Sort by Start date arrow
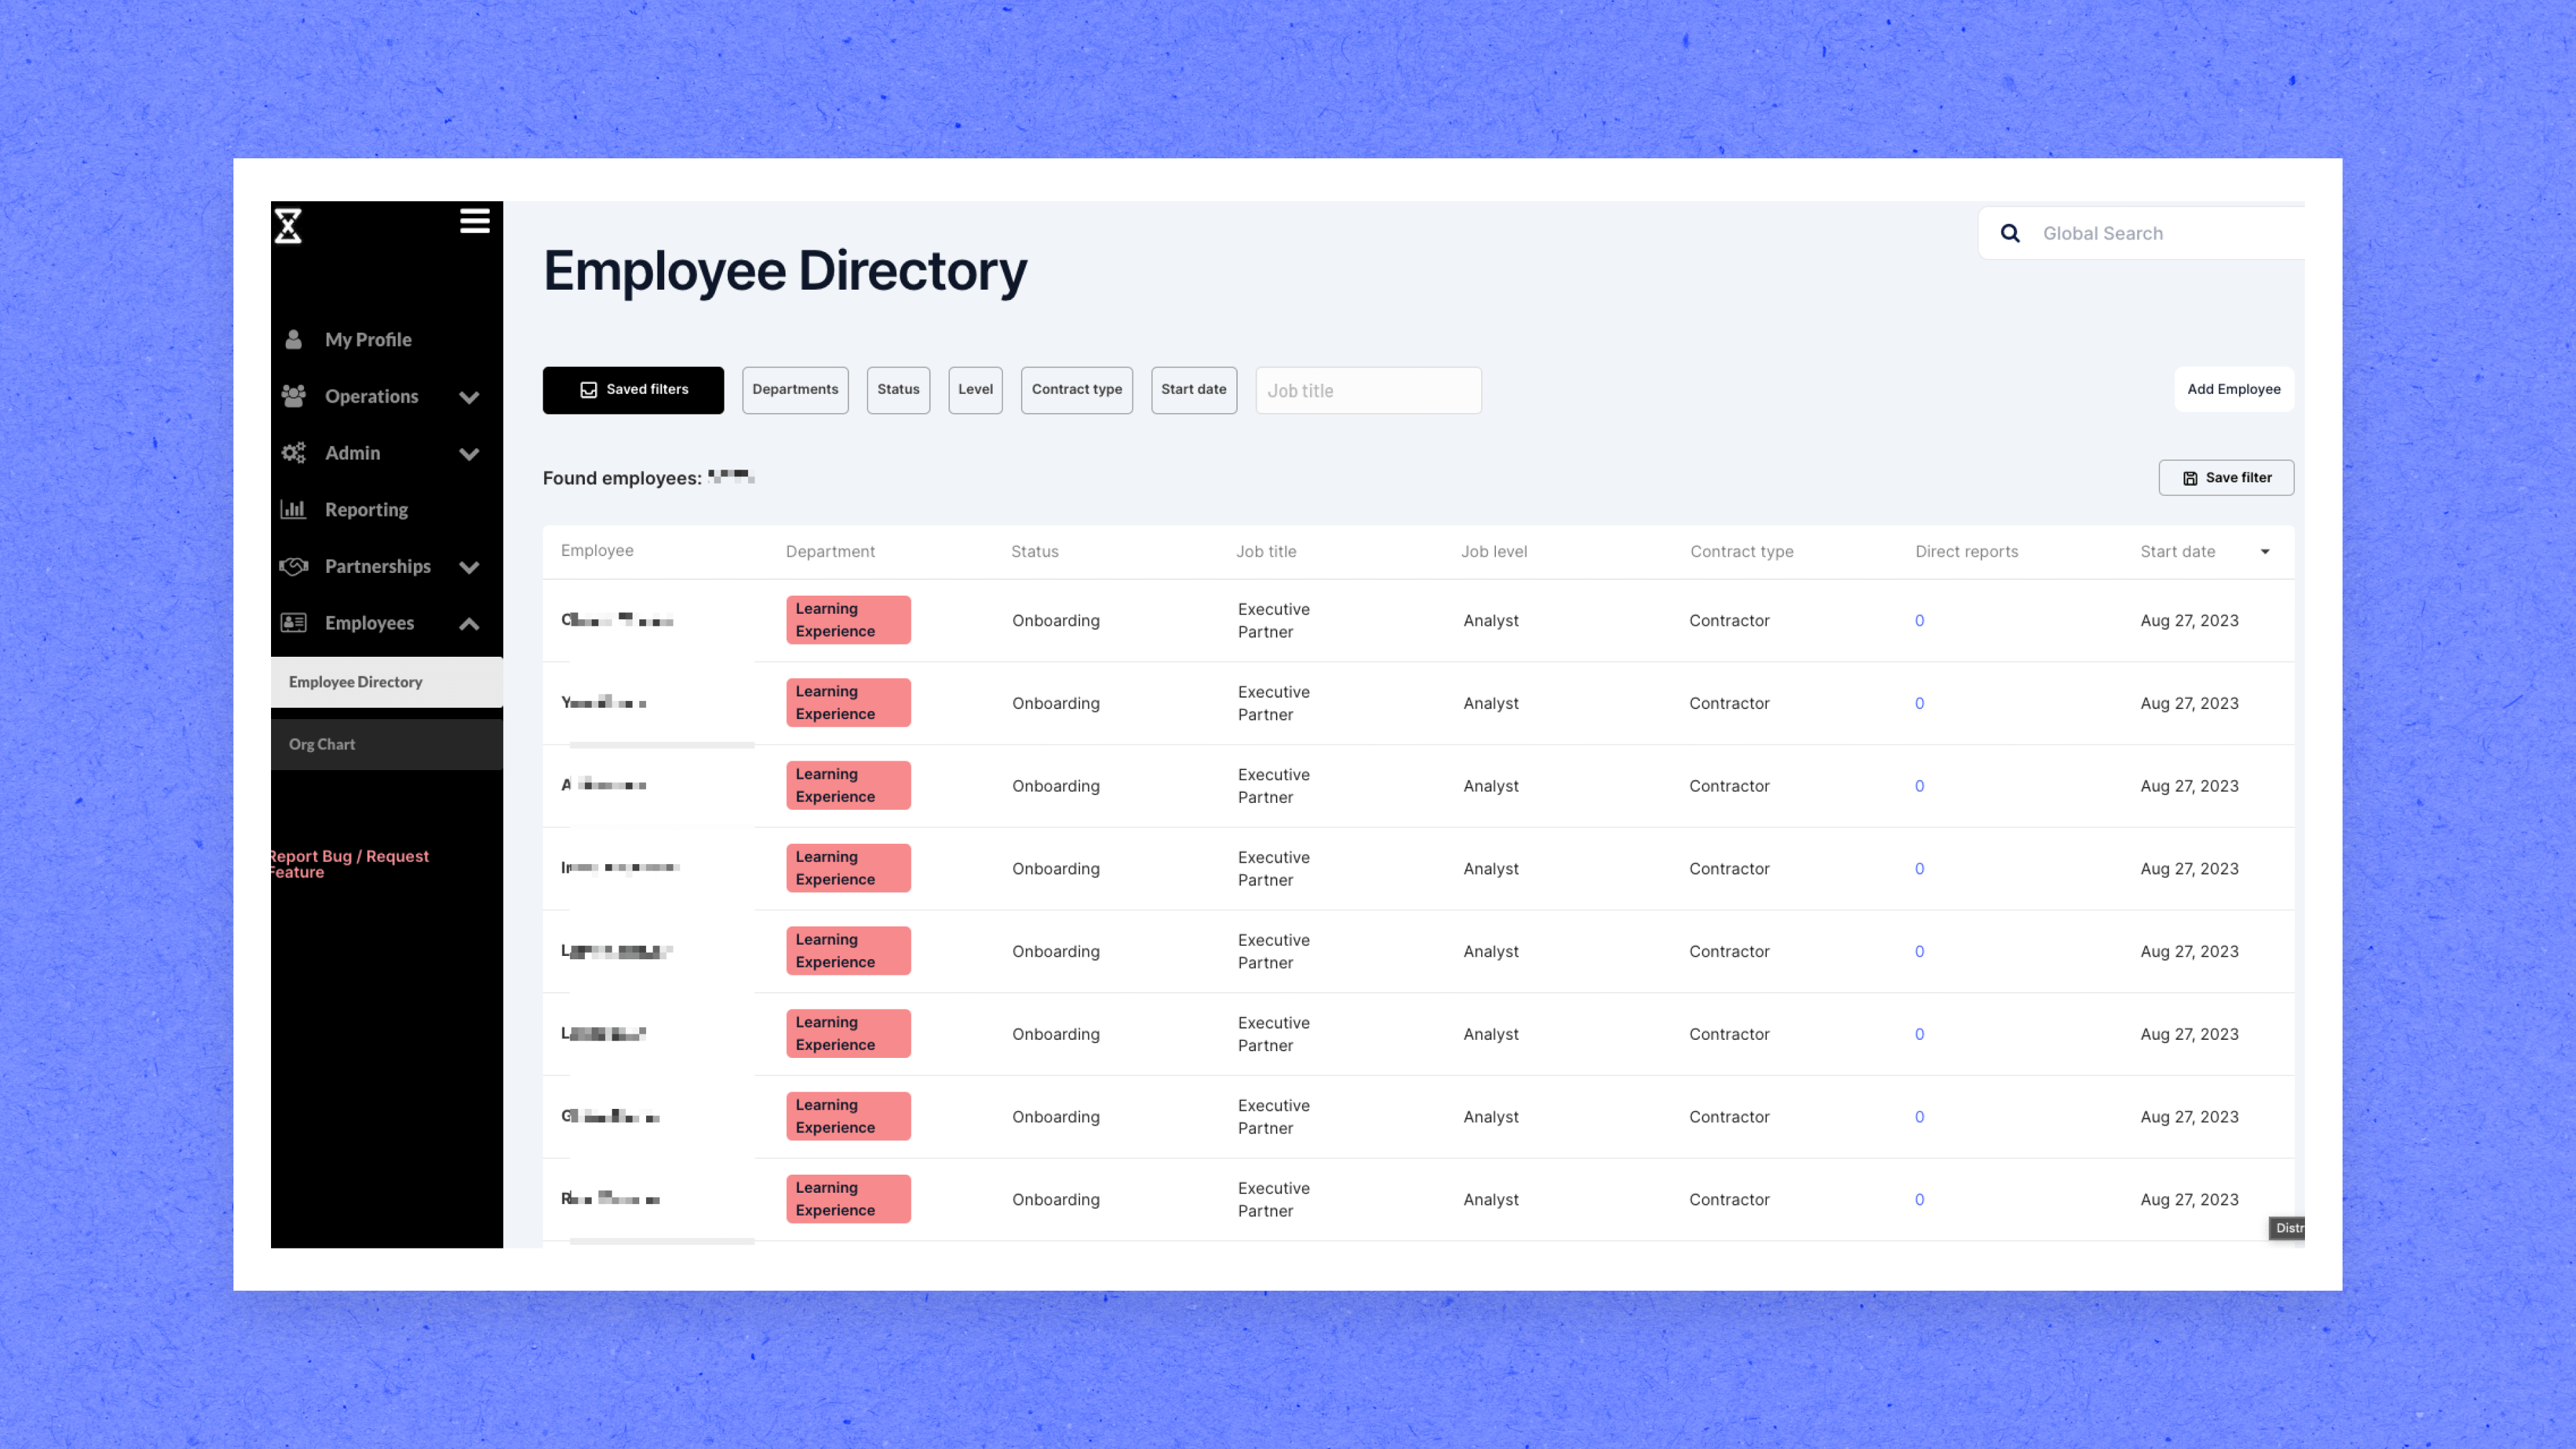The width and height of the screenshot is (2576, 1449). coord(2265,552)
